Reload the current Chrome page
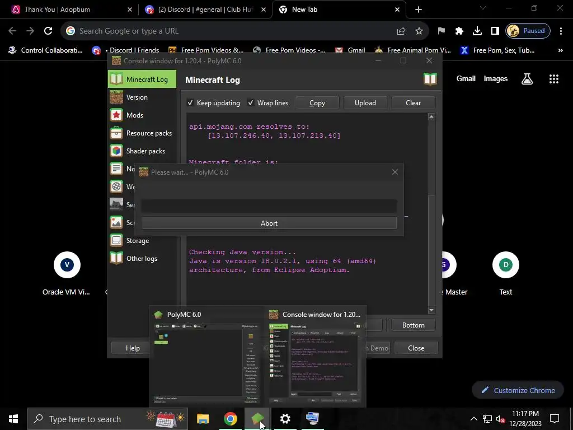The height and width of the screenshot is (430, 573). [x=48, y=31]
